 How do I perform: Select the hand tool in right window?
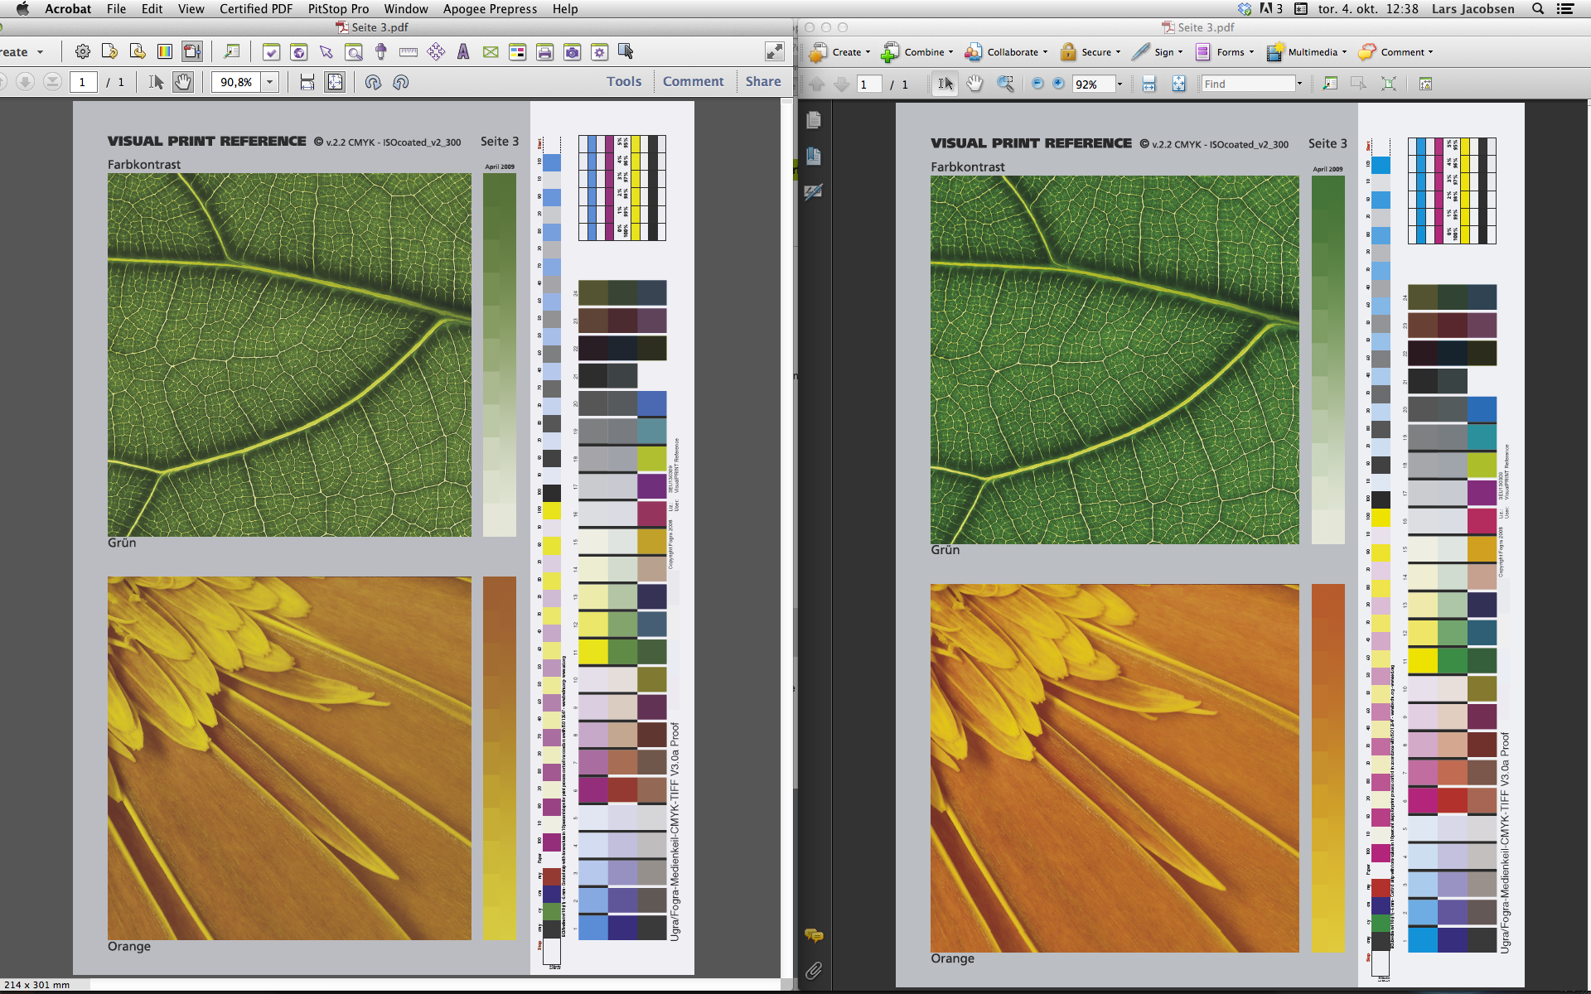(975, 84)
